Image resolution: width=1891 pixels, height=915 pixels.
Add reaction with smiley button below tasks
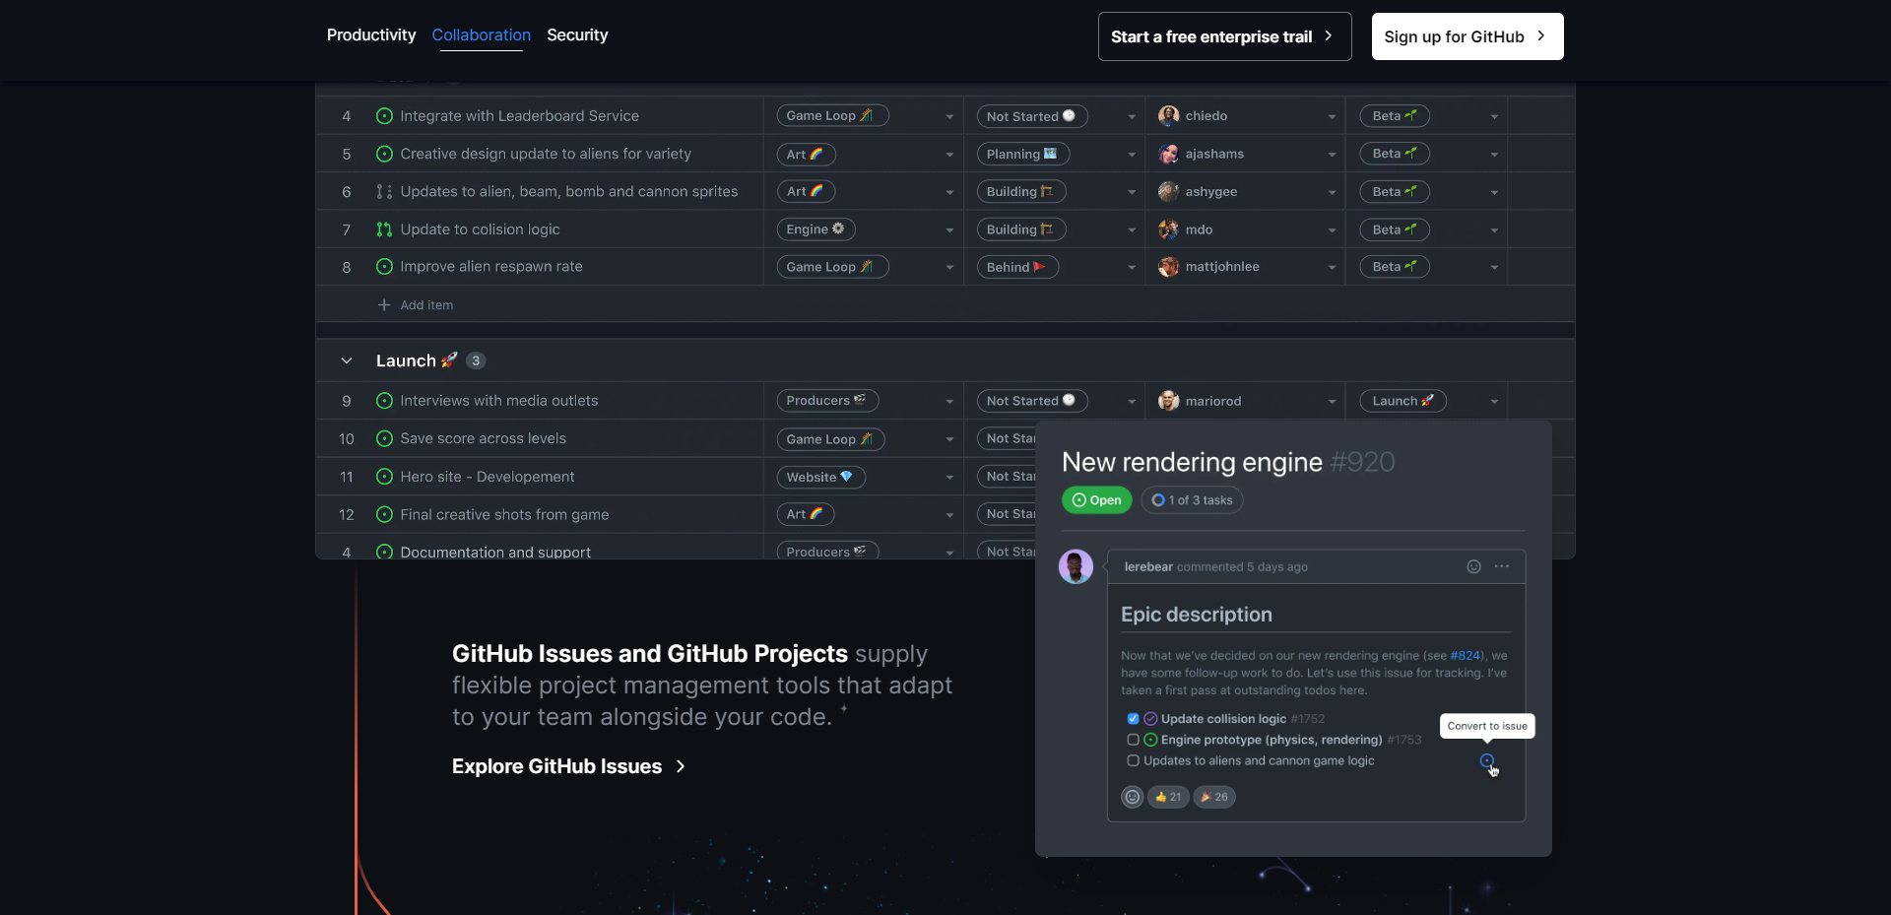pyautogui.click(x=1133, y=797)
